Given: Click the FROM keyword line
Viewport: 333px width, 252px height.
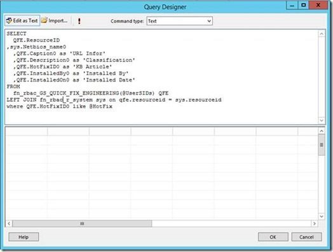Looking at the screenshot, I should click(x=13, y=87).
